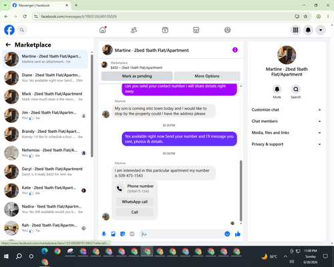The width and height of the screenshot is (334, 267).
Task: Open Diane conversation in list
Action: 45,78
